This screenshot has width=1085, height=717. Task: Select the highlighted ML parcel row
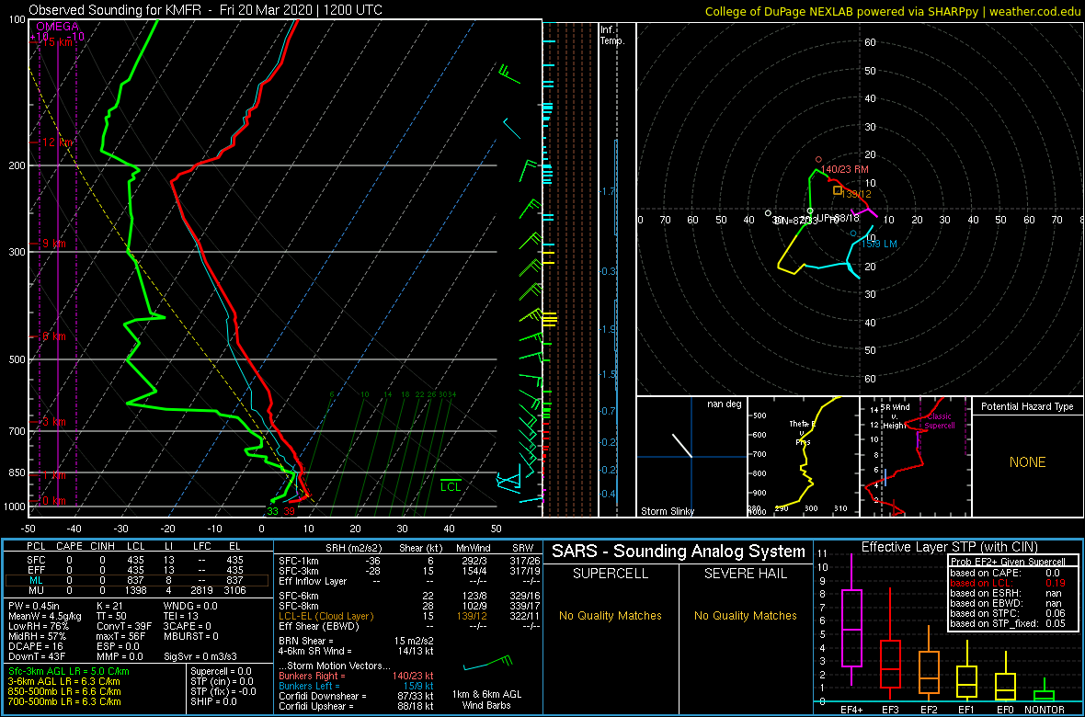point(138,579)
